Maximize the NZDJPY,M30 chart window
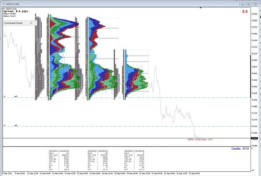The width and height of the screenshot is (261, 176). pyautogui.click(x=249, y=4)
